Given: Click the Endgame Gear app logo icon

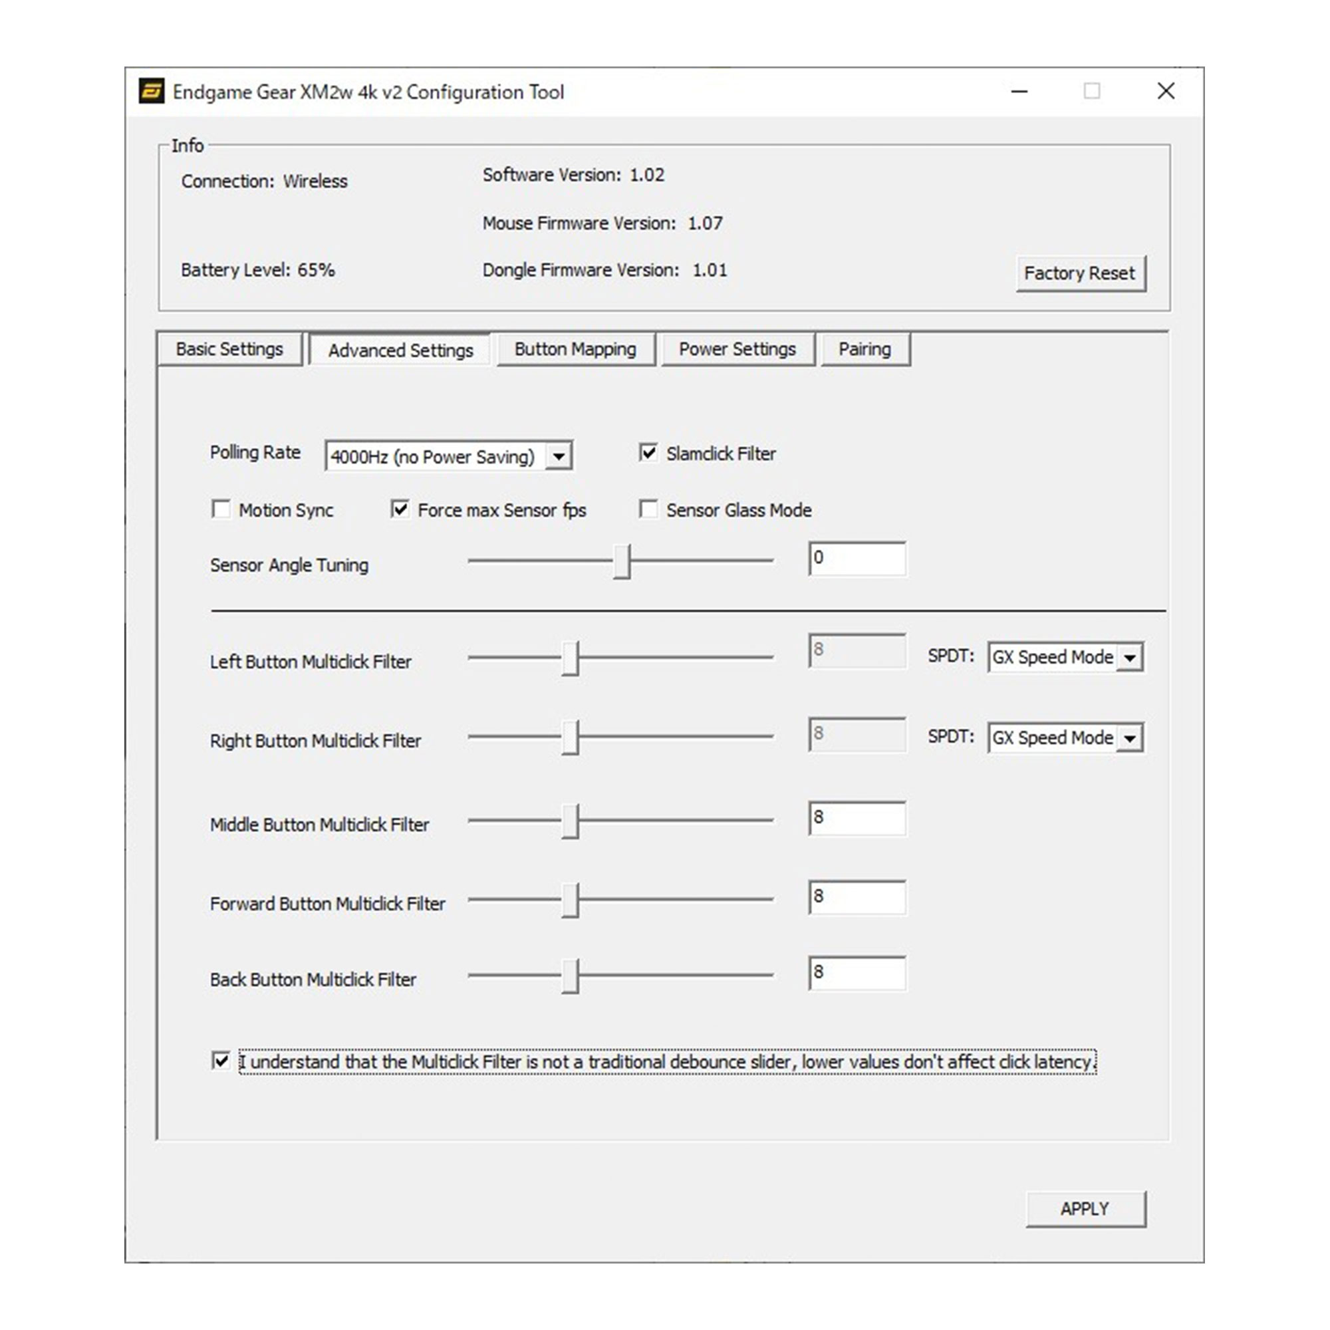Looking at the screenshot, I should 152,91.
